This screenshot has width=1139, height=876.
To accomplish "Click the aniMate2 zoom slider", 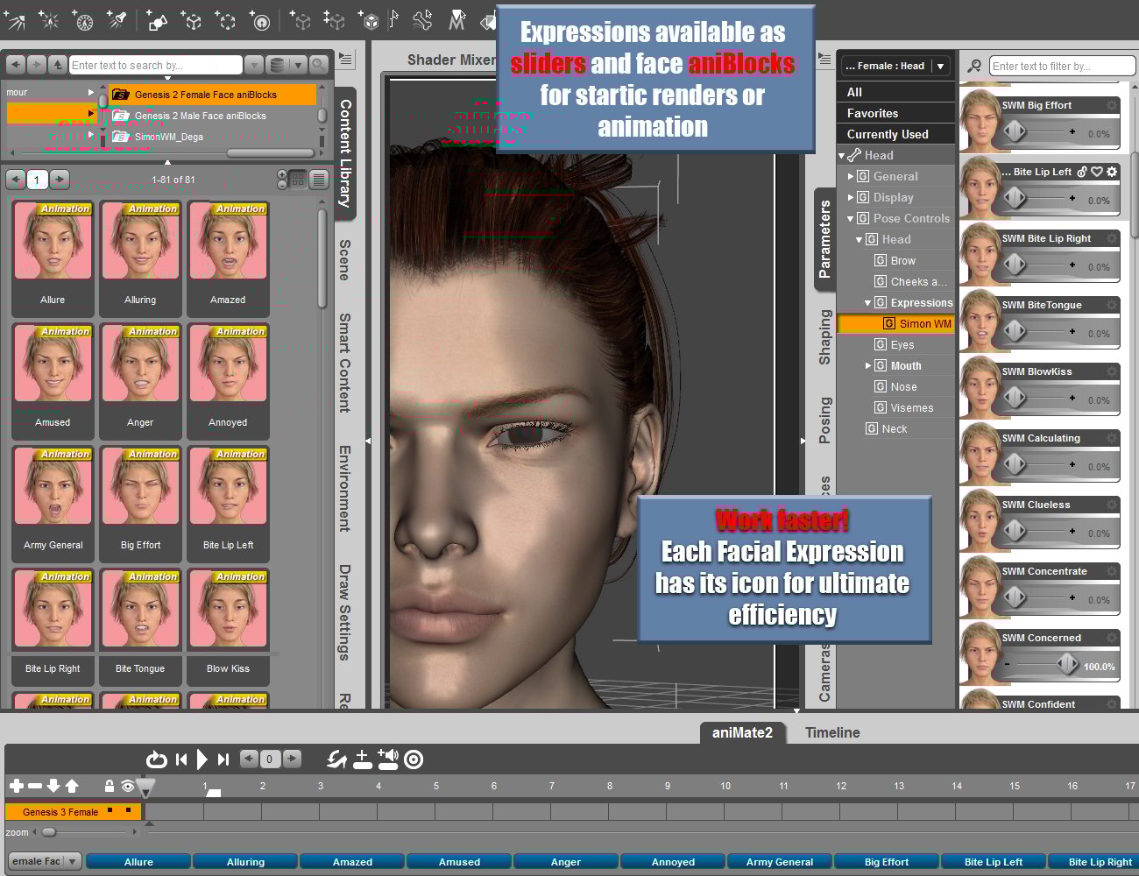I will click(x=49, y=831).
